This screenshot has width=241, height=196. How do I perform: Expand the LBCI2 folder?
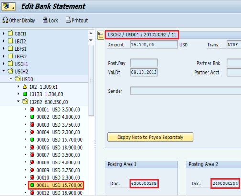click(x=4, y=41)
